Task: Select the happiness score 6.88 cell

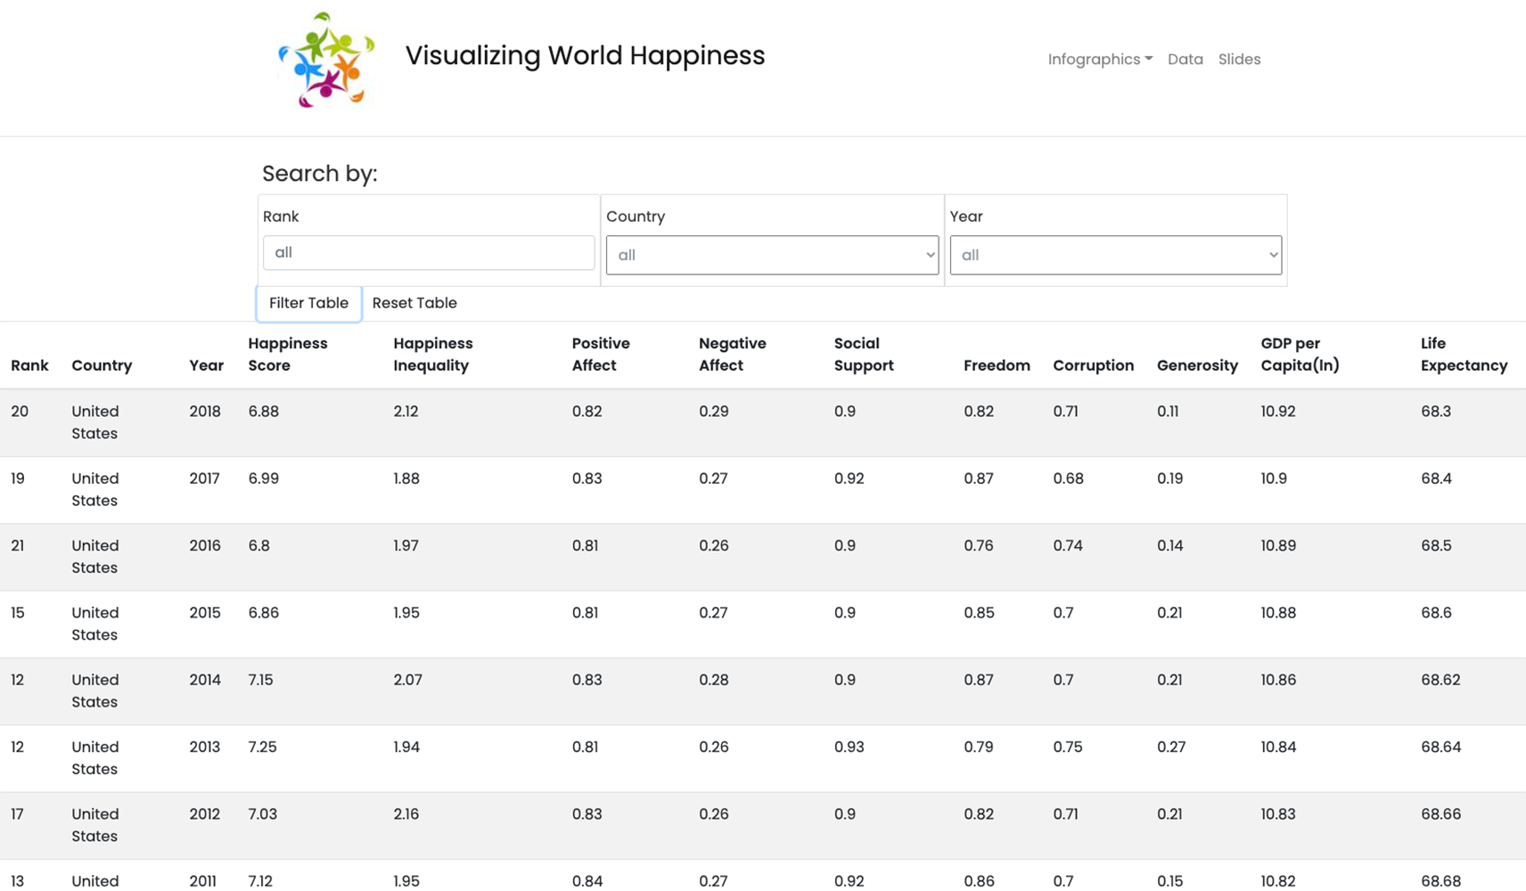Action: (x=264, y=412)
